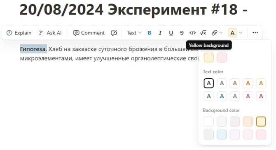The height and width of the screenshot is (150, 276).
Task: Toggle underline formatting
Action: pos(171,33)
